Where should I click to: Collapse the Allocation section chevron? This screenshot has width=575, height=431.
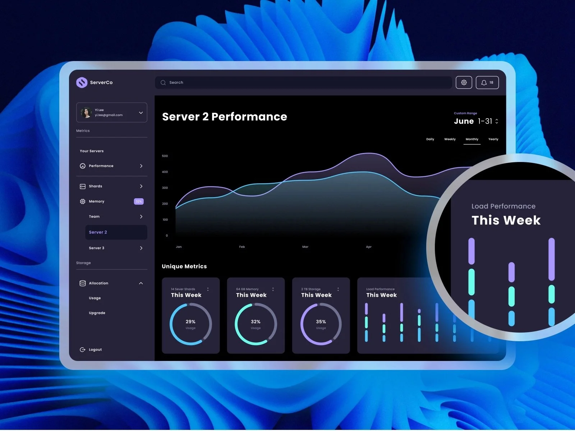(141, 283)
